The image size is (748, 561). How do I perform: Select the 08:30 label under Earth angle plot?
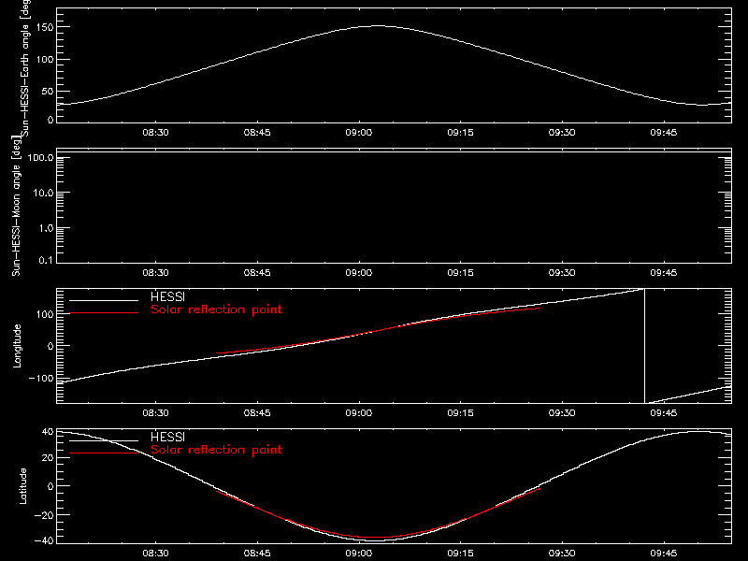[155, 132]
